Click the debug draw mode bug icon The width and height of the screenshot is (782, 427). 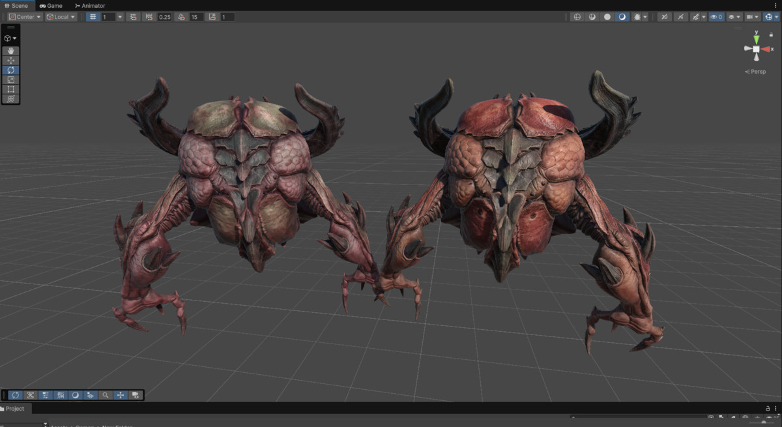(637, 17)
